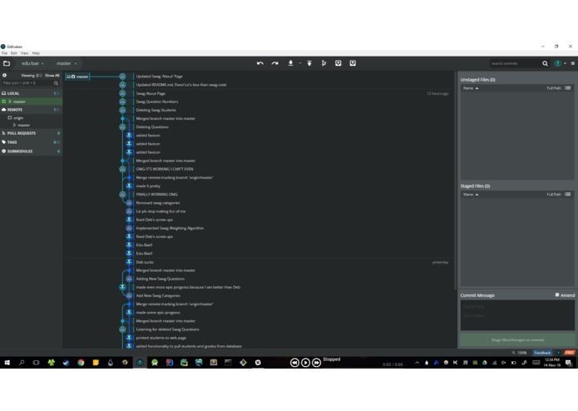This screenshot has width=578, height=411.
Task: Create a branch with the branch icon
Action: [324, 63]
